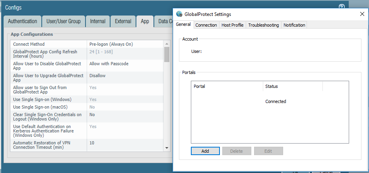
Task: Open the help icon in Configs window
Action: click(342, 7)
